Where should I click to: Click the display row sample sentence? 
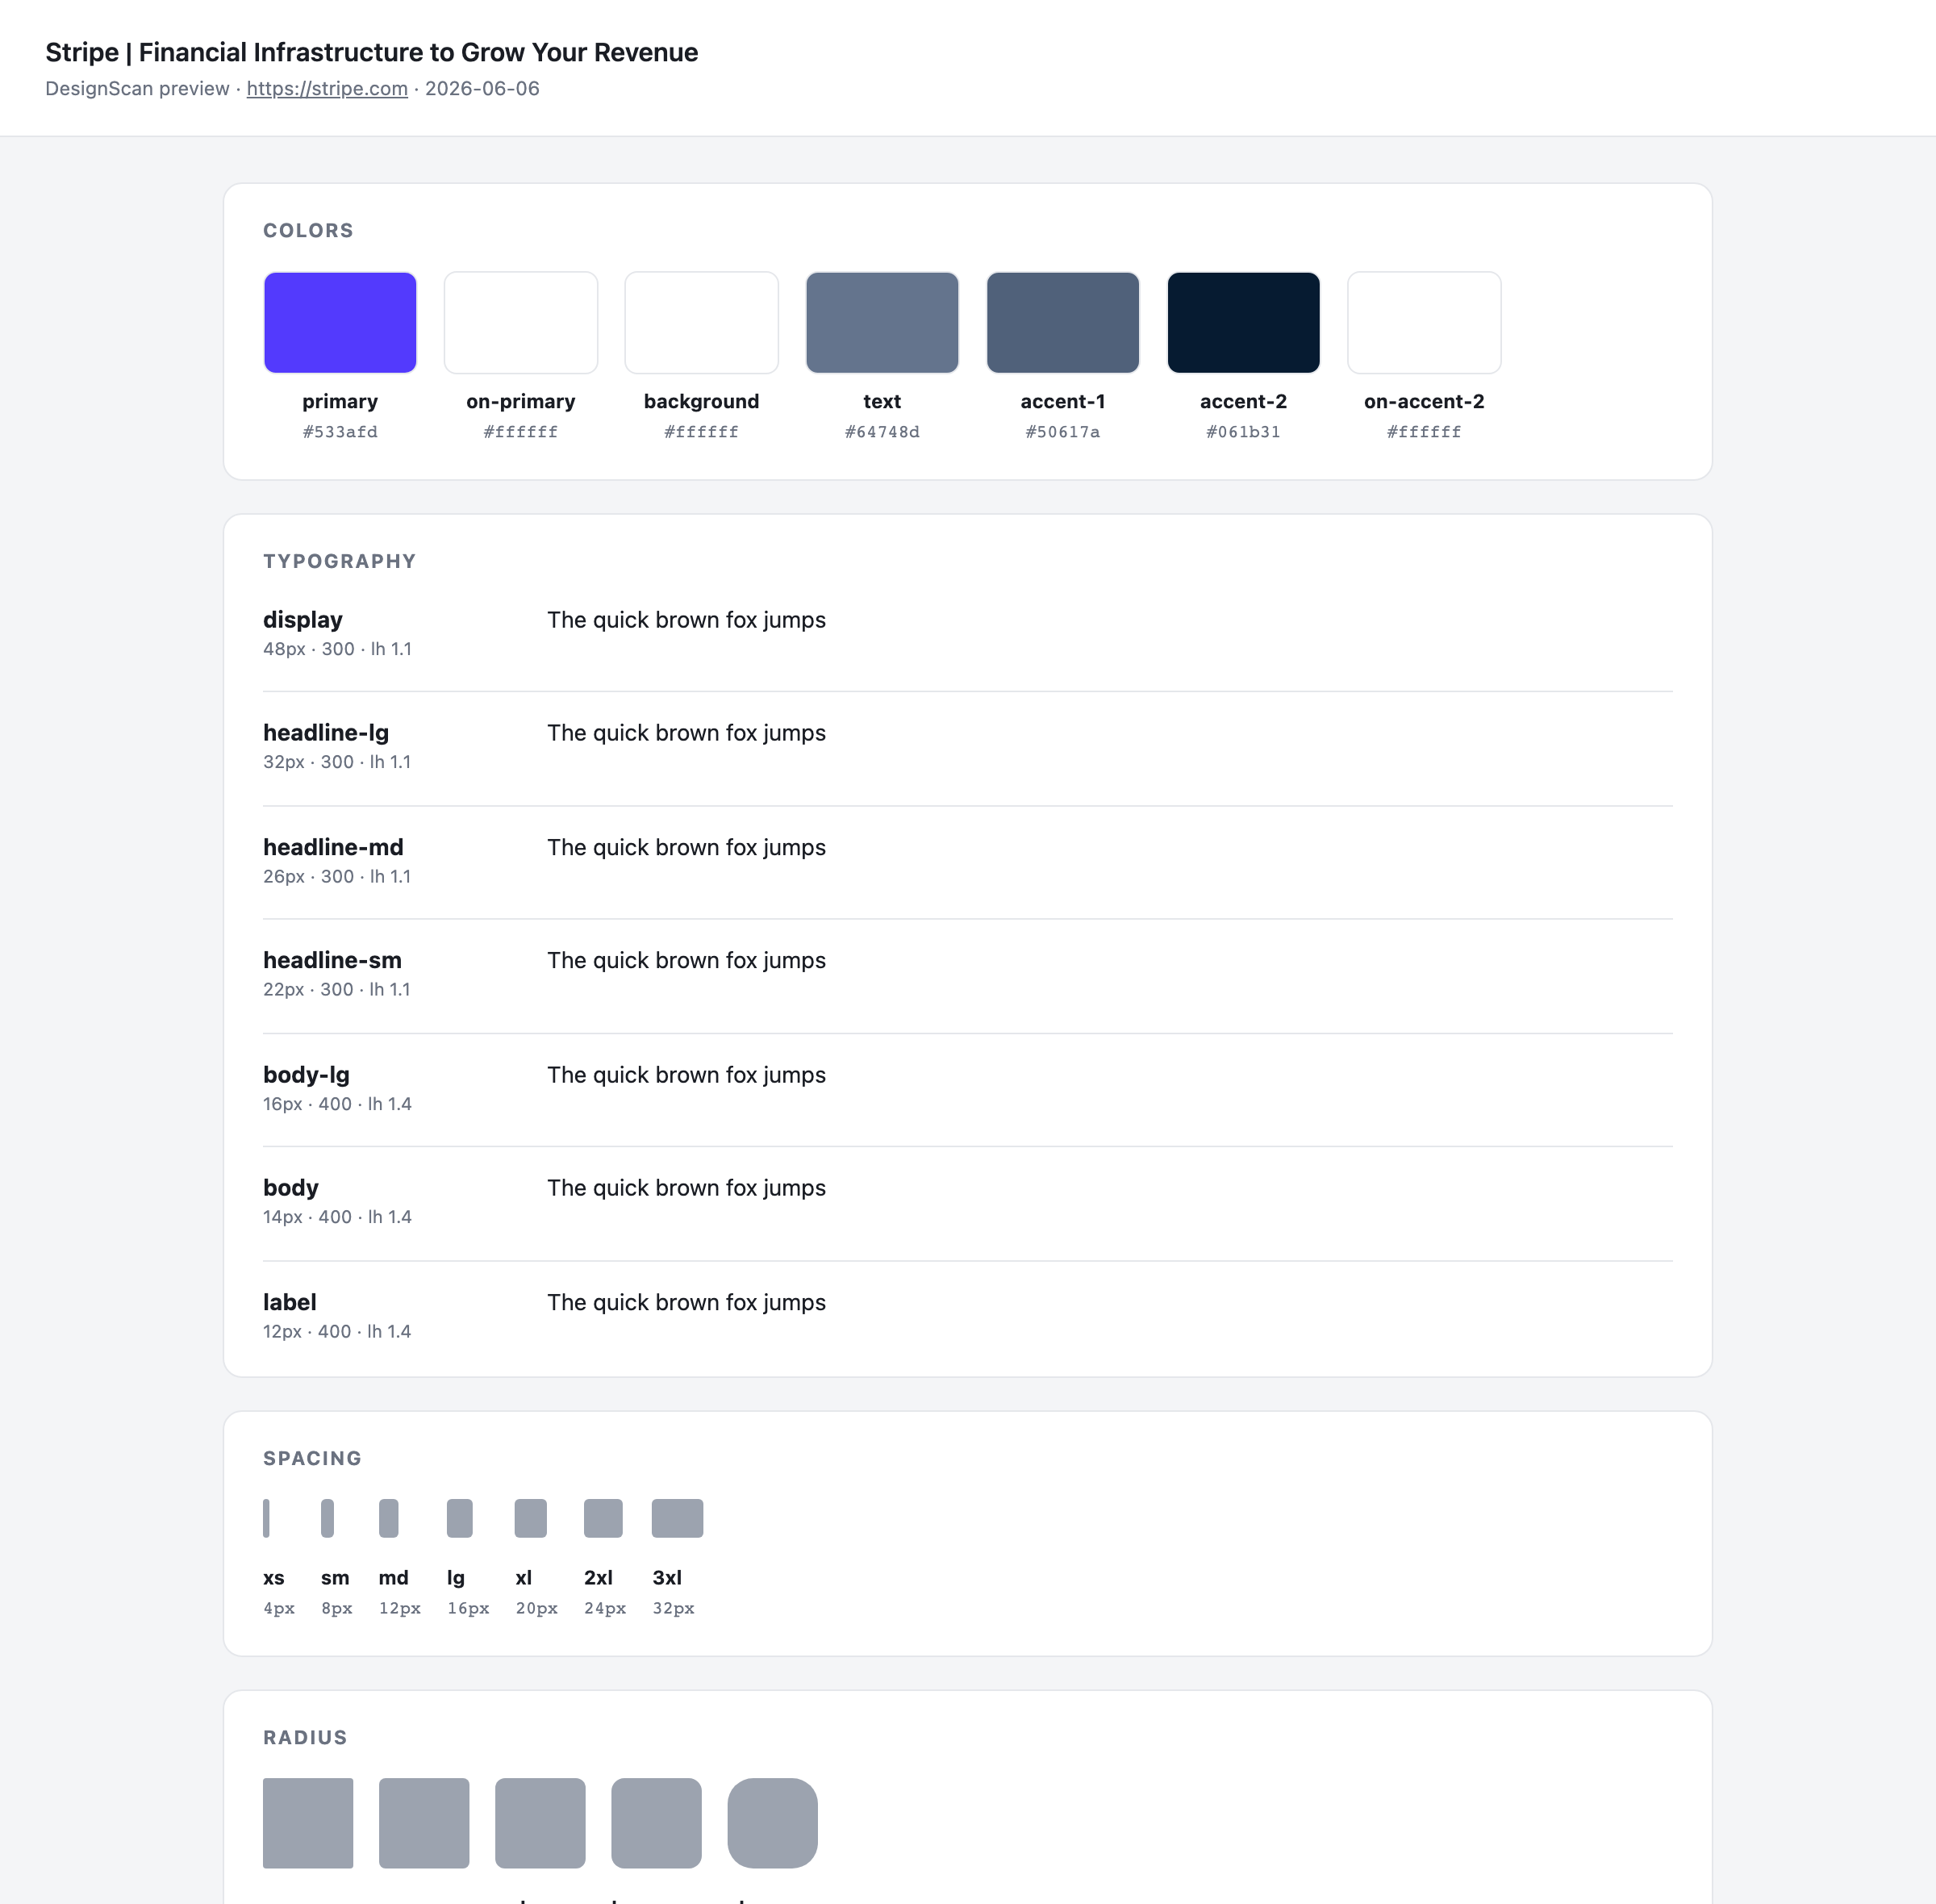click(x=686, y=620)
